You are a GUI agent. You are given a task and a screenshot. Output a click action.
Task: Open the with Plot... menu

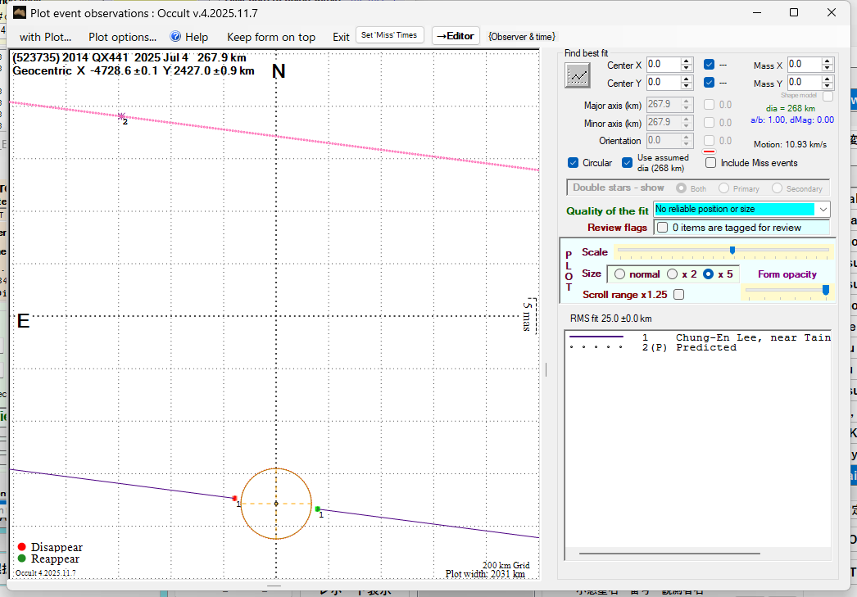coord(45,37)
